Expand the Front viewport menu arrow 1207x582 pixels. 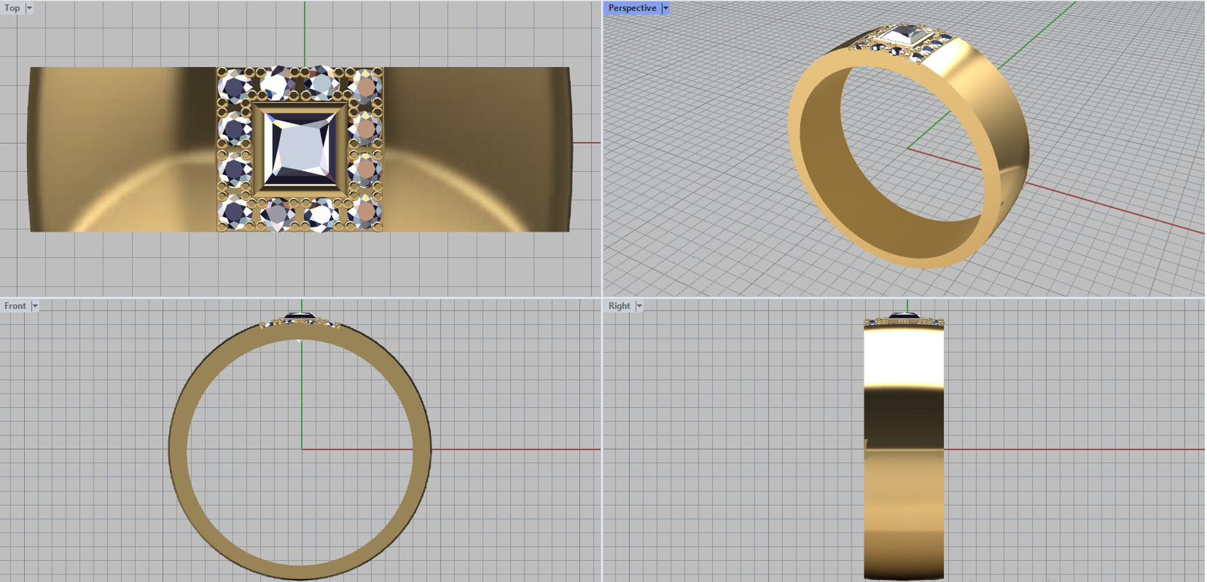point(35,306)
